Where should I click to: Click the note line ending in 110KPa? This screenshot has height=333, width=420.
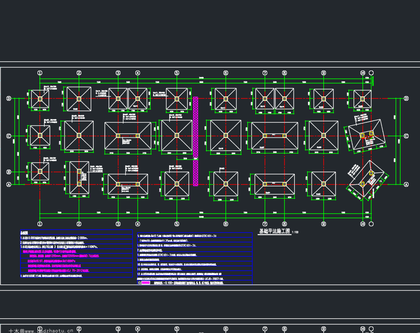click(x=59, y=247)
